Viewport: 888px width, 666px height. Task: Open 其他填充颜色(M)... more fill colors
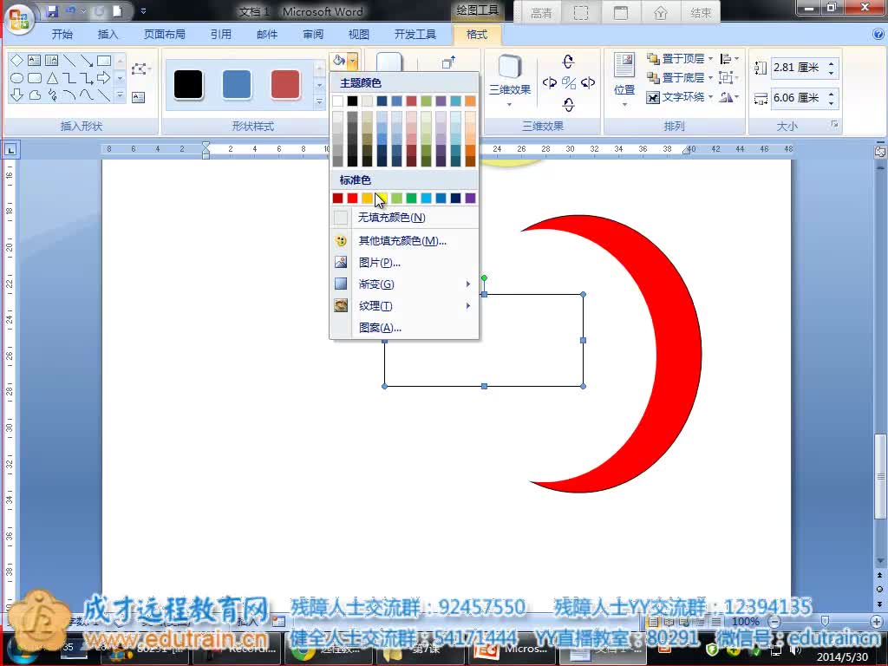tap(402, 241)
